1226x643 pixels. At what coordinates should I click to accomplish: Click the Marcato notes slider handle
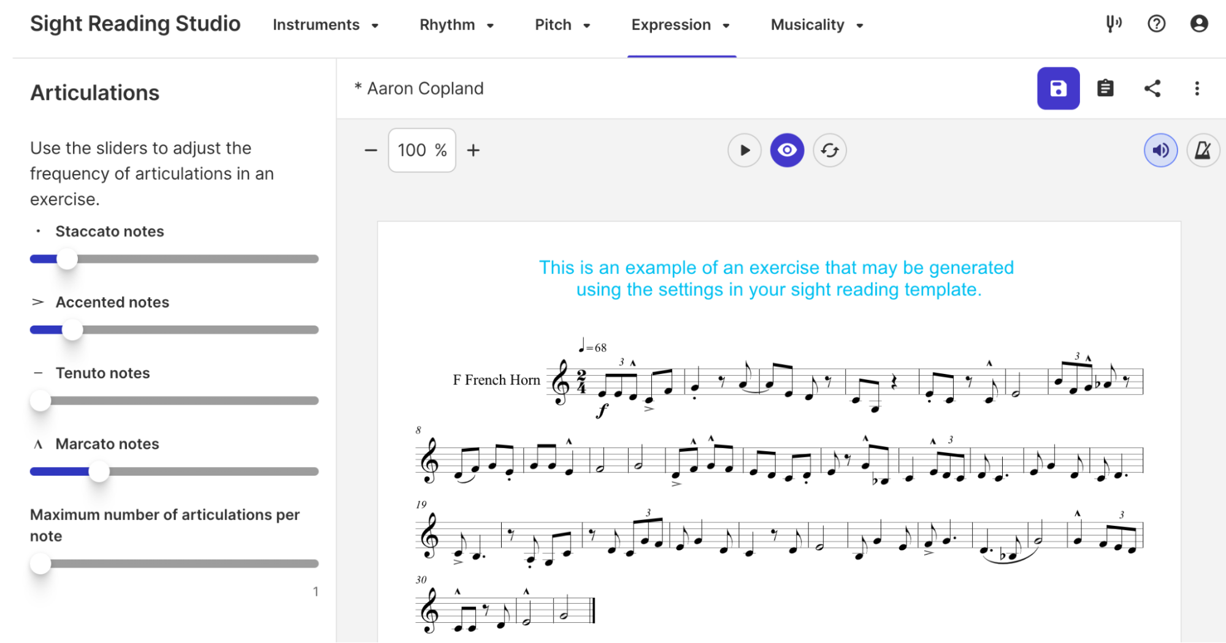pyautogui.click(x=99, y=471)
